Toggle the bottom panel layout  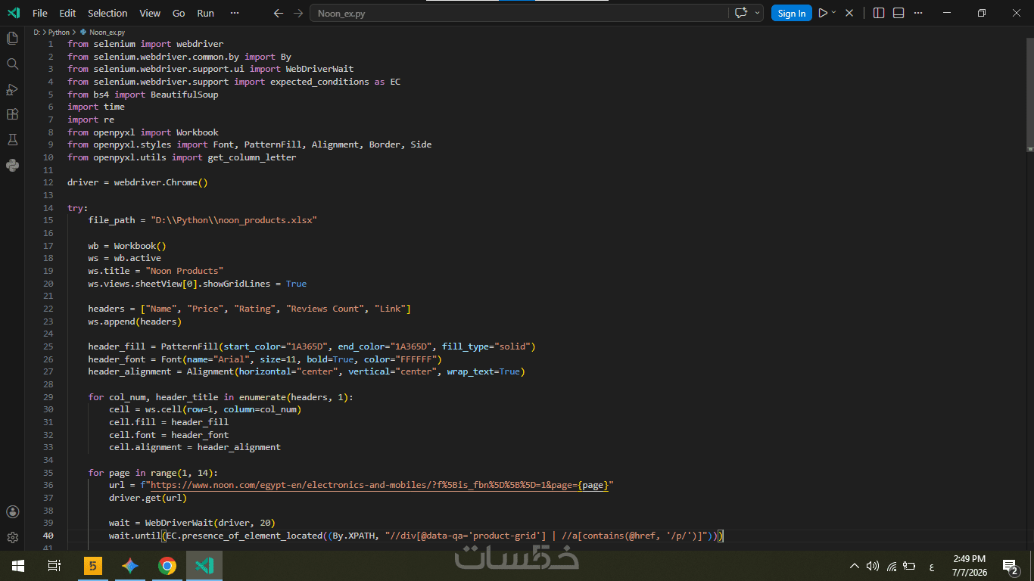pos(899,13)
